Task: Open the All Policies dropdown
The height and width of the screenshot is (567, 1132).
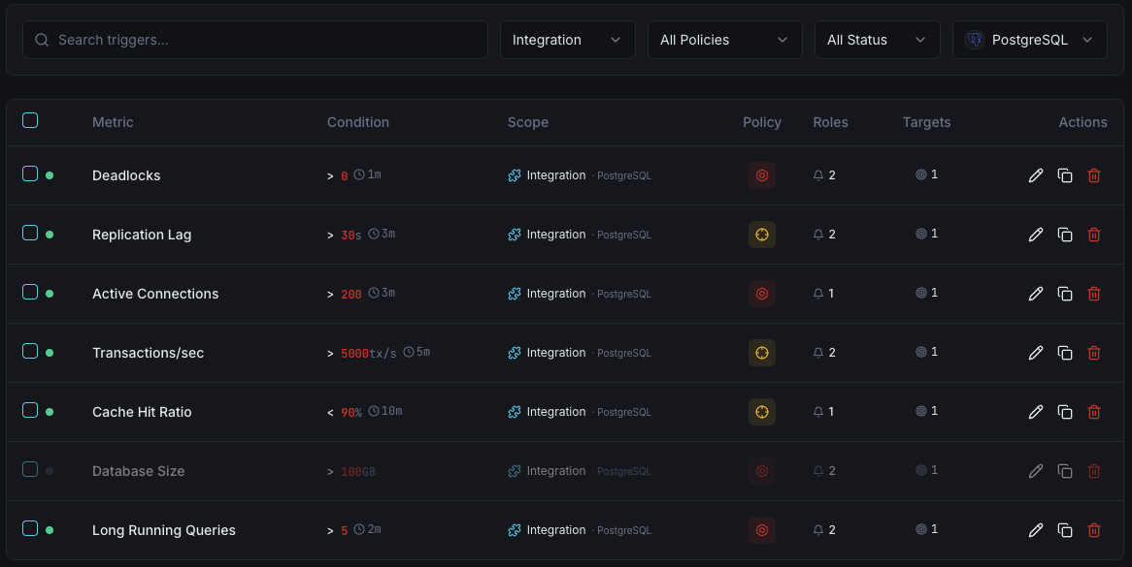Action: [x=724, y=40]
